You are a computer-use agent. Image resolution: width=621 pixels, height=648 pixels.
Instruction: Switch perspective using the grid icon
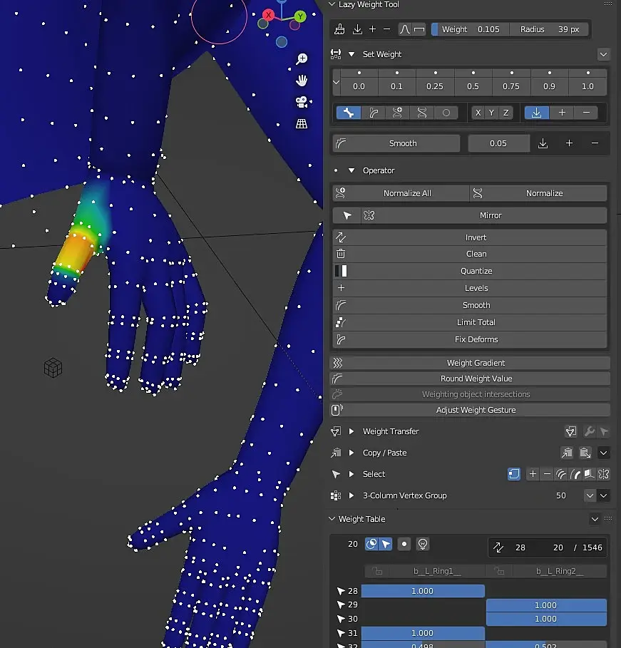[x=302, y=123]
